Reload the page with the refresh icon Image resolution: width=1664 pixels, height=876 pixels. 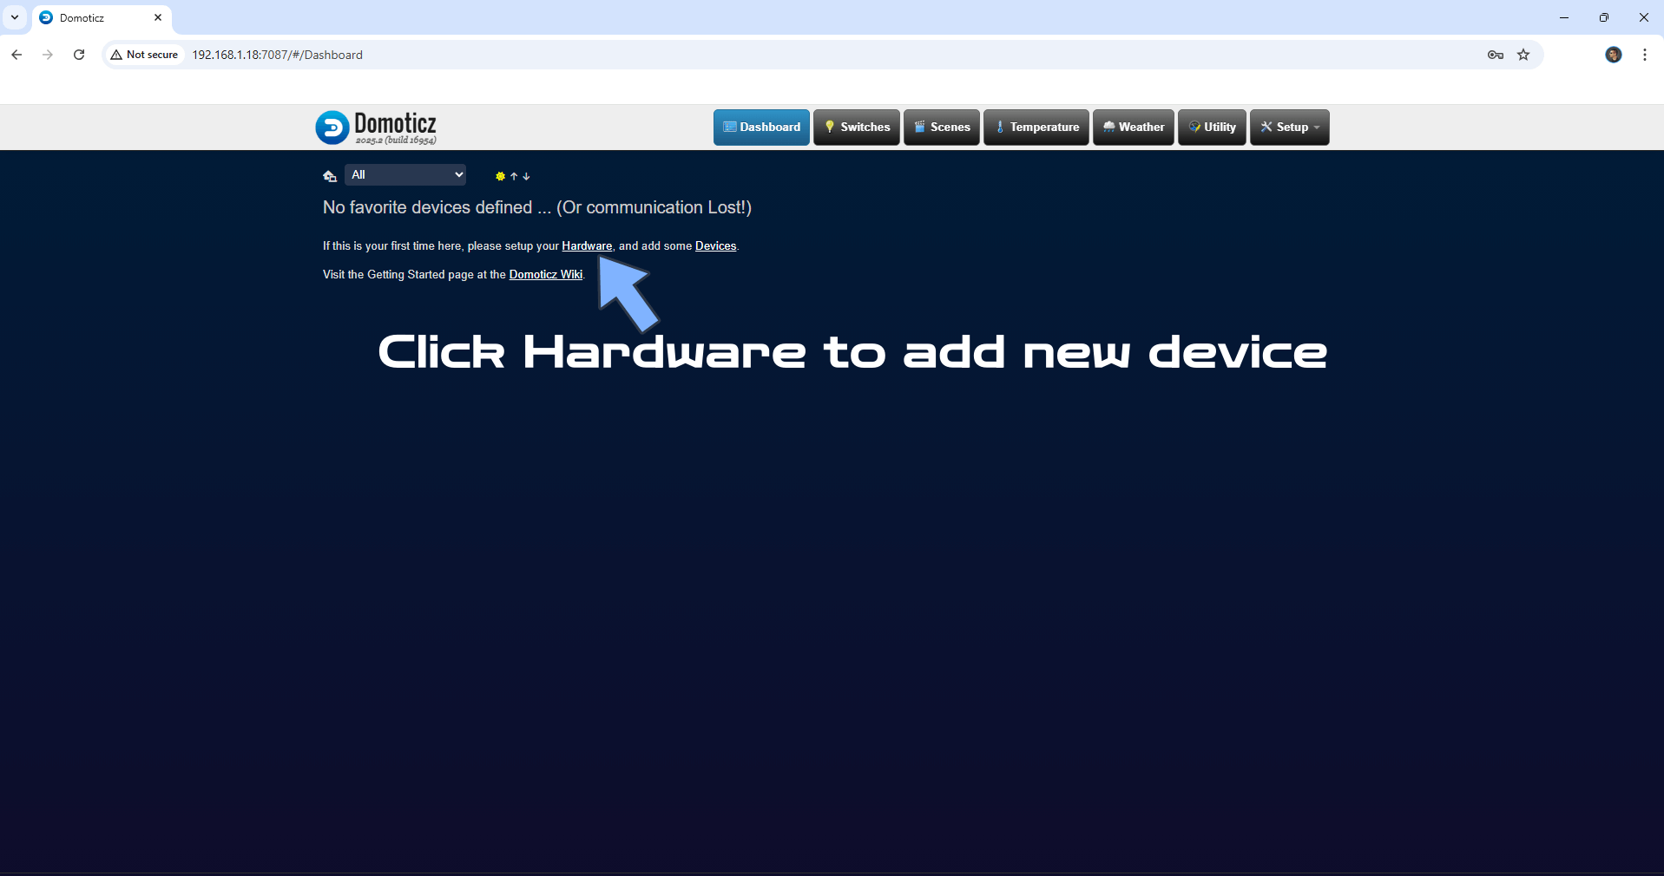(79, 55)
